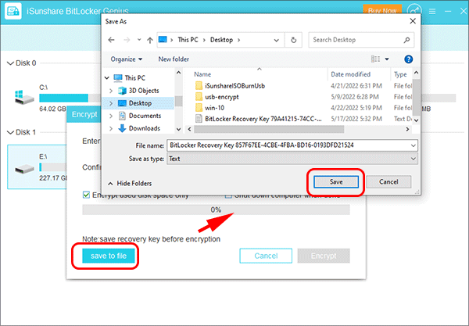Select the C: drive icon under Disk 0
This screenshot has height=326, width=469.
coord(21,97)
